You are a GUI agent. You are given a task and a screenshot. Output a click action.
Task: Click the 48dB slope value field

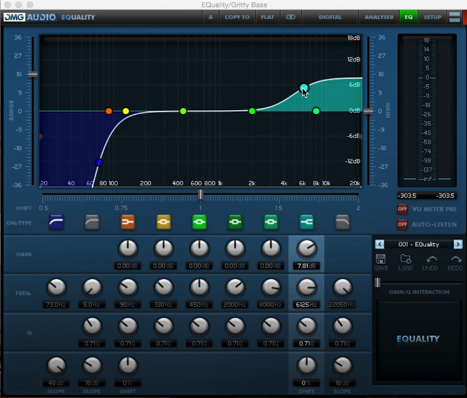tap(56, 383)
